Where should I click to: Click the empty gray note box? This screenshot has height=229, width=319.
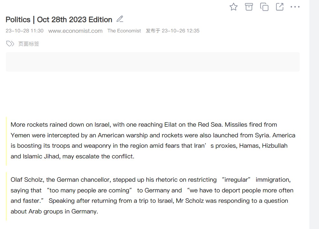(152, 62)
